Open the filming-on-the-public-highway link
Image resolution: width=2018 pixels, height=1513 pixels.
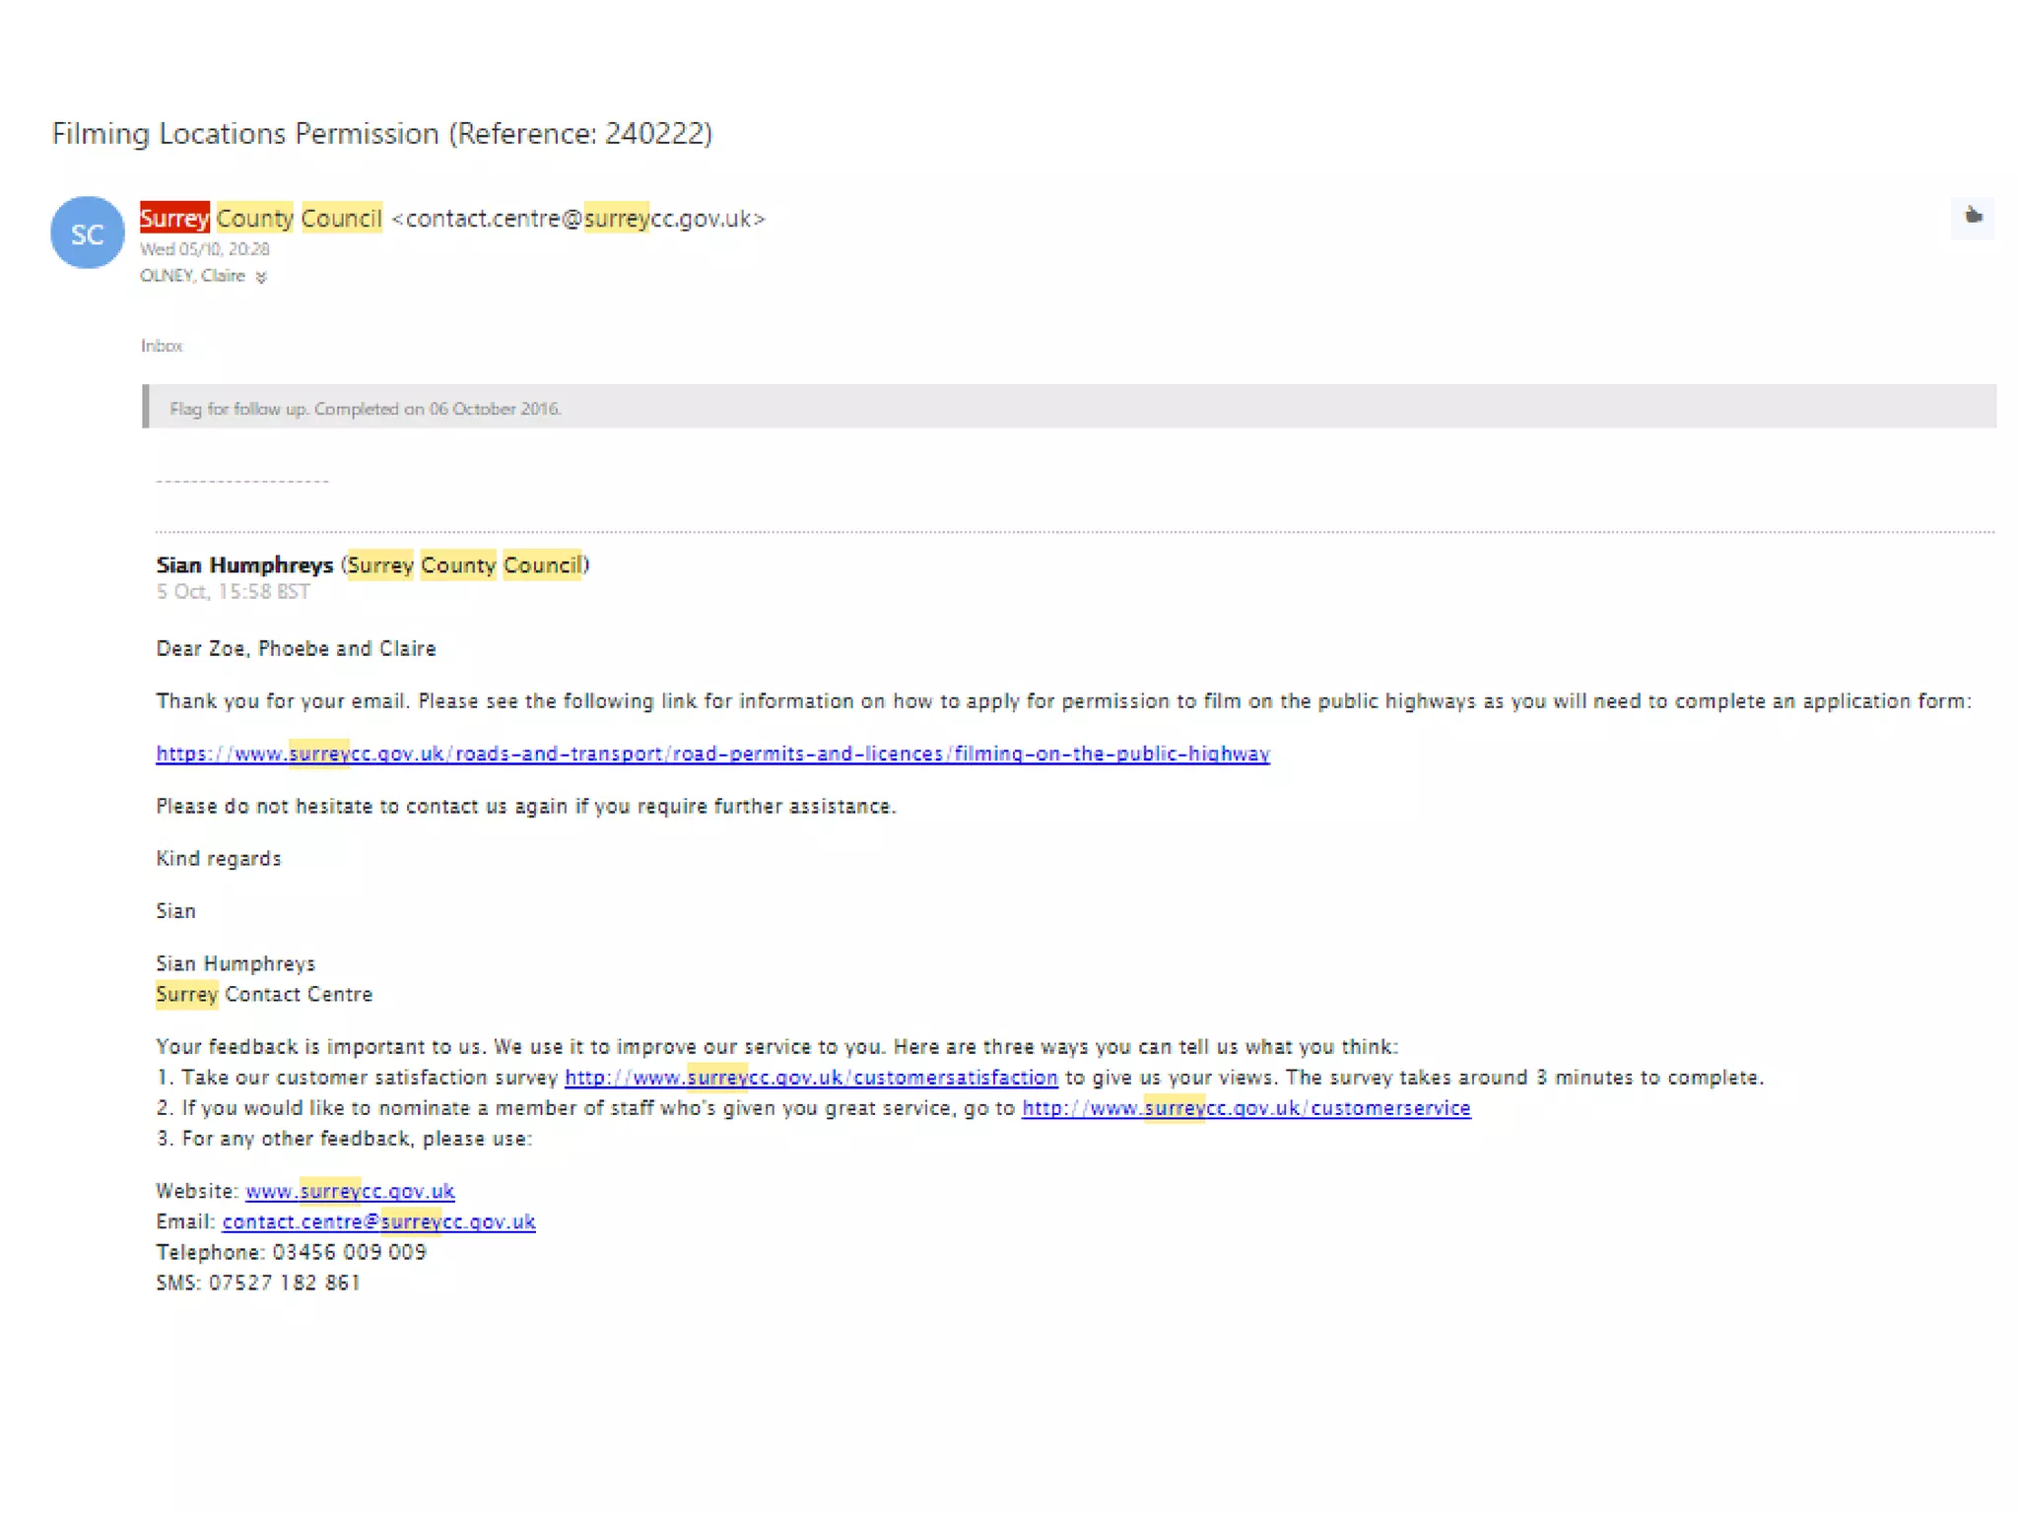pyautogui.click(x=712, y=755)
